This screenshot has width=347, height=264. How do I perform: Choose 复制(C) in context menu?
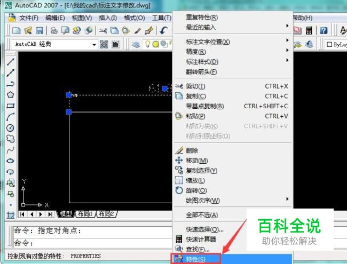(233, 96)
